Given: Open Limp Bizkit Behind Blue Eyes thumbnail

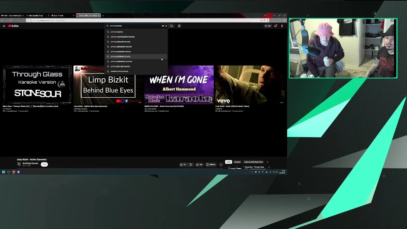Looking at the screenshot, I should pos(108,85).
